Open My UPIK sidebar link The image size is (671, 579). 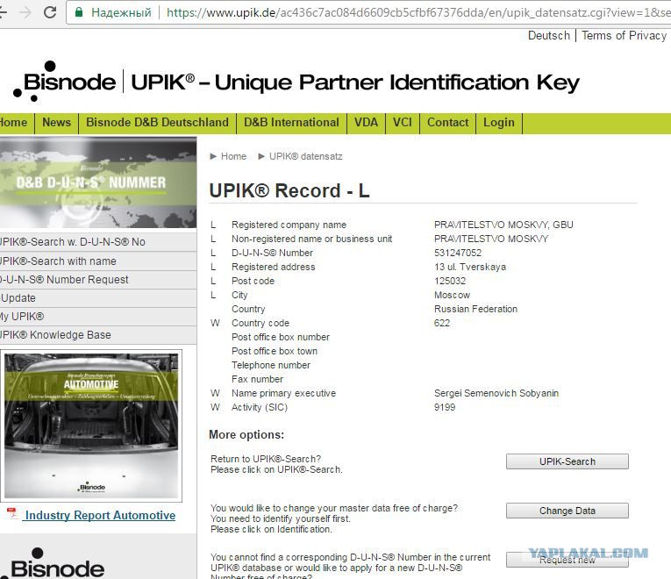98,316
